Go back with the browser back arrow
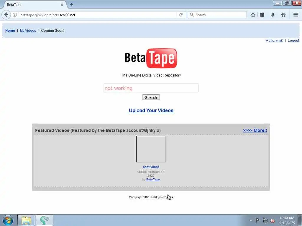The width and height of the screenshot is (302, 226). coord(6,15)
